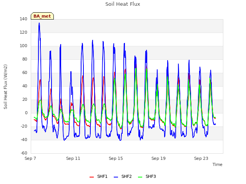Click the 20 y-axis tick label
Viewport: 246px width, 184px height.
click(25, 100)
